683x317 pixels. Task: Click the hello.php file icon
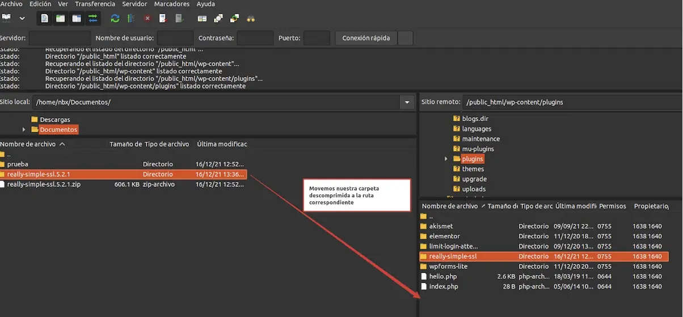click(423, 276)
